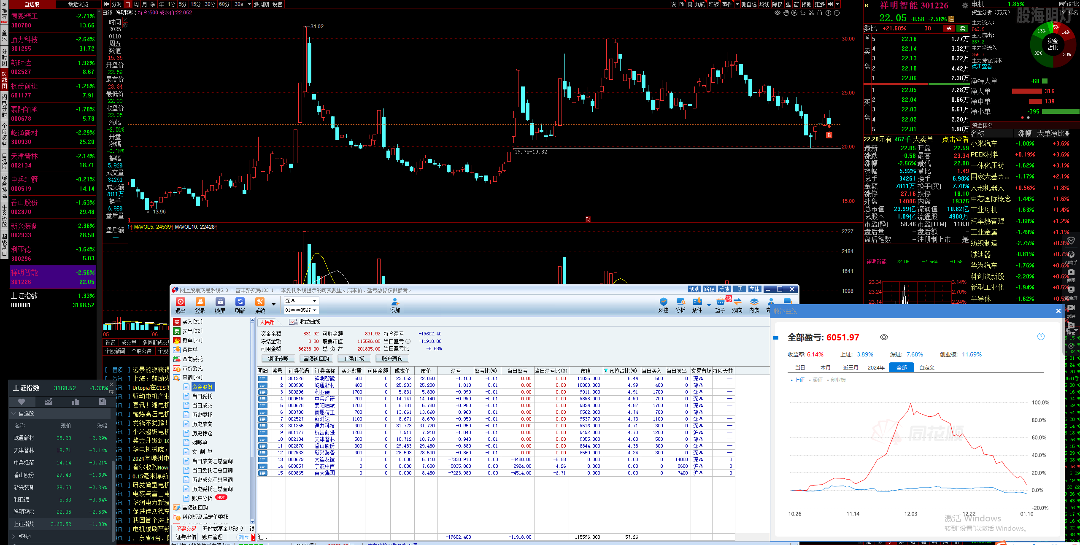Open the 分析 analysis icon
1080x545 pixels.
tap(680, 305)
